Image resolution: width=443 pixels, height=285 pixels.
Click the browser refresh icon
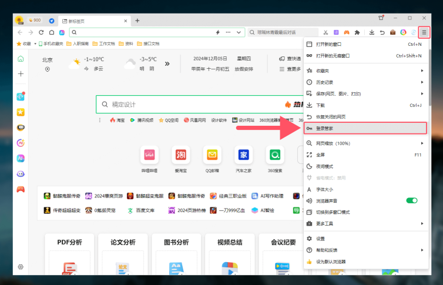[x=41, y=32]
